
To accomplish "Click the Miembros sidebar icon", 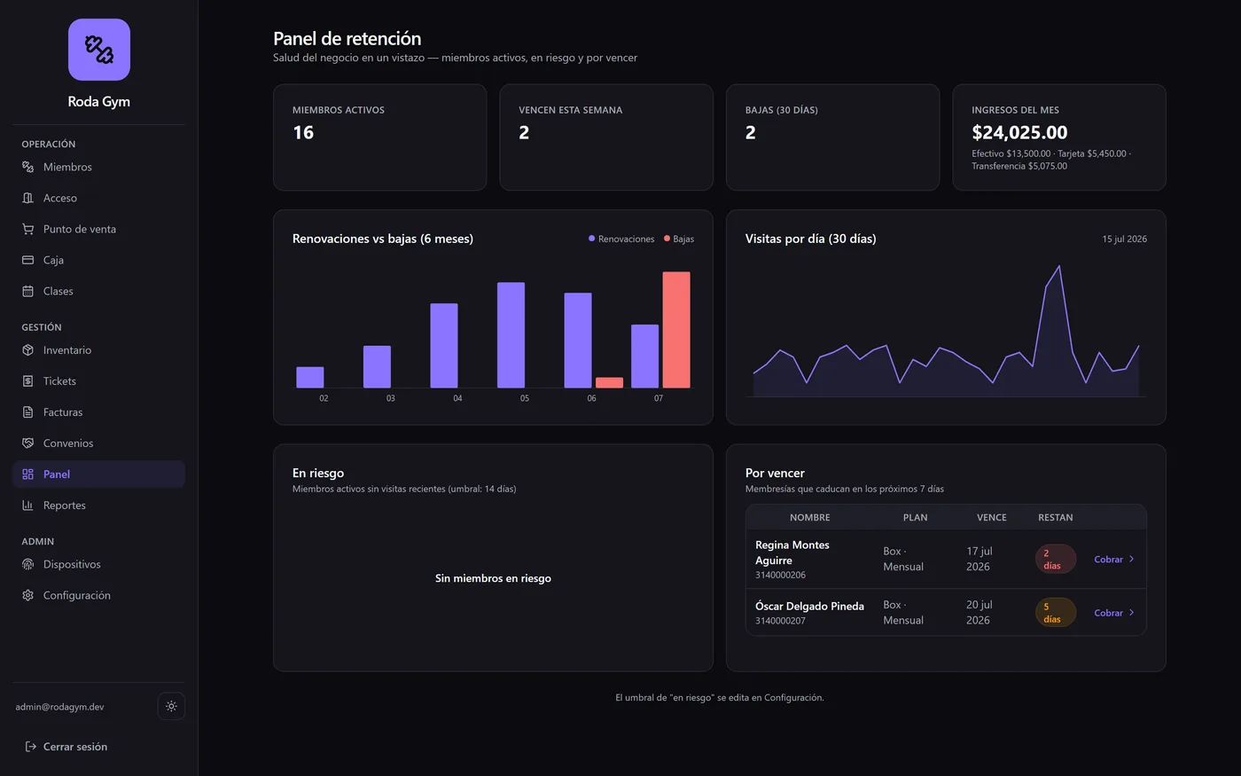I will [27, 167].
